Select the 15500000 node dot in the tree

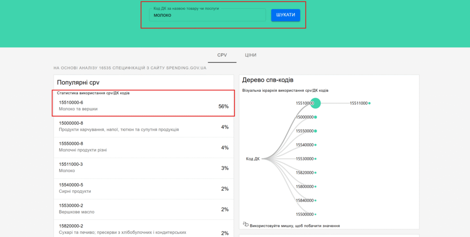click(315, 214)
